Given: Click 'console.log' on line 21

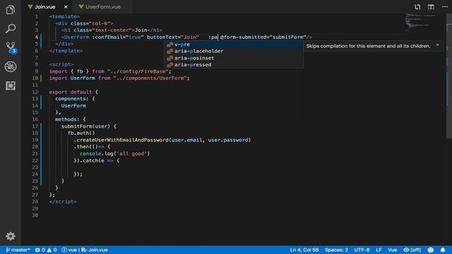Looking at the screenshot, I should click(x=97, y=154).
